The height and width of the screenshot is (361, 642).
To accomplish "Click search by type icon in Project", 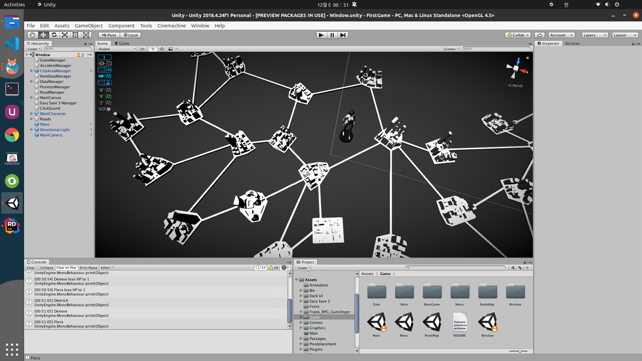I will tap(513, 268).
